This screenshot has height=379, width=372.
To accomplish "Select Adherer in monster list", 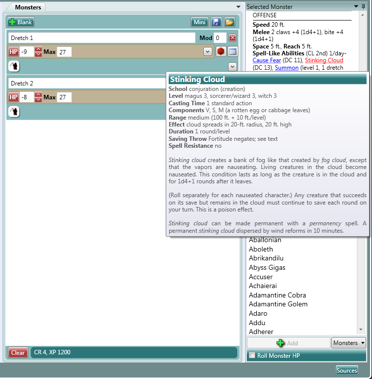I will pyautogui.click(x=261, y=332).
